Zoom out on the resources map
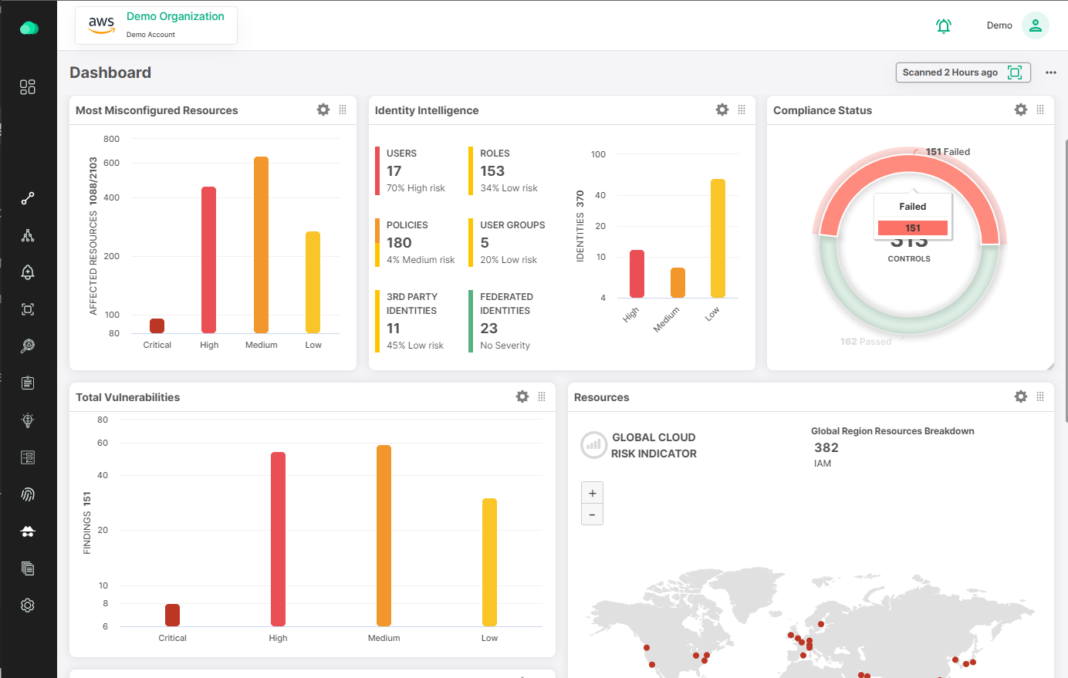This screenshot has width=1068, height=678. (x=592, y=514)
